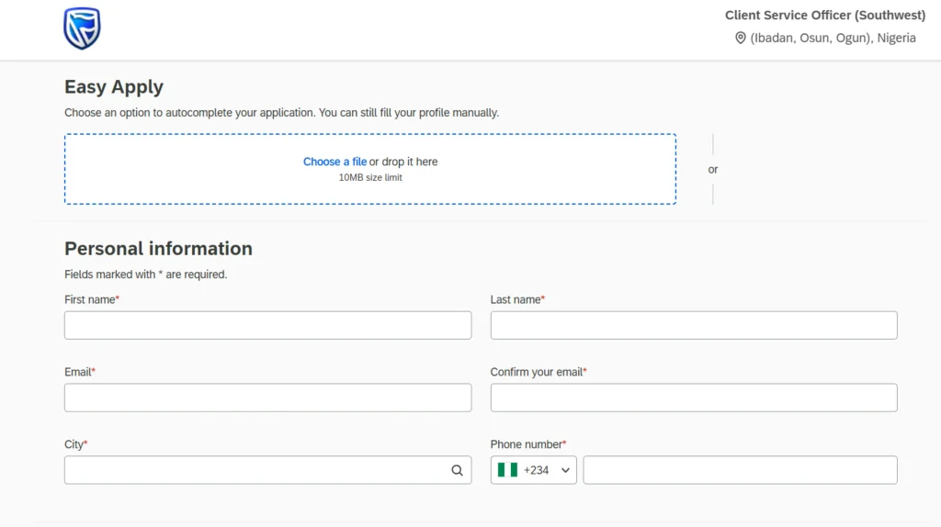Image resolution: width=941 pixels, height=527 pixels.
Task: Click the (Ibadan, Osun, Ogun), Nigeria location text
Action: (833, 38)
